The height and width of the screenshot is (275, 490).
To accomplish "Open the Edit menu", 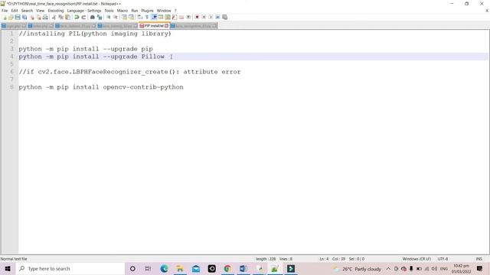I will 15,11.
